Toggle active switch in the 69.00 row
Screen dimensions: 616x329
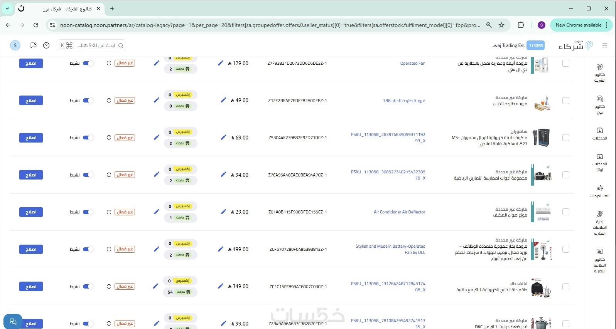(88, 138)
